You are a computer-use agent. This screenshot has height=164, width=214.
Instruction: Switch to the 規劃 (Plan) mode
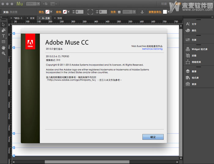164,4
